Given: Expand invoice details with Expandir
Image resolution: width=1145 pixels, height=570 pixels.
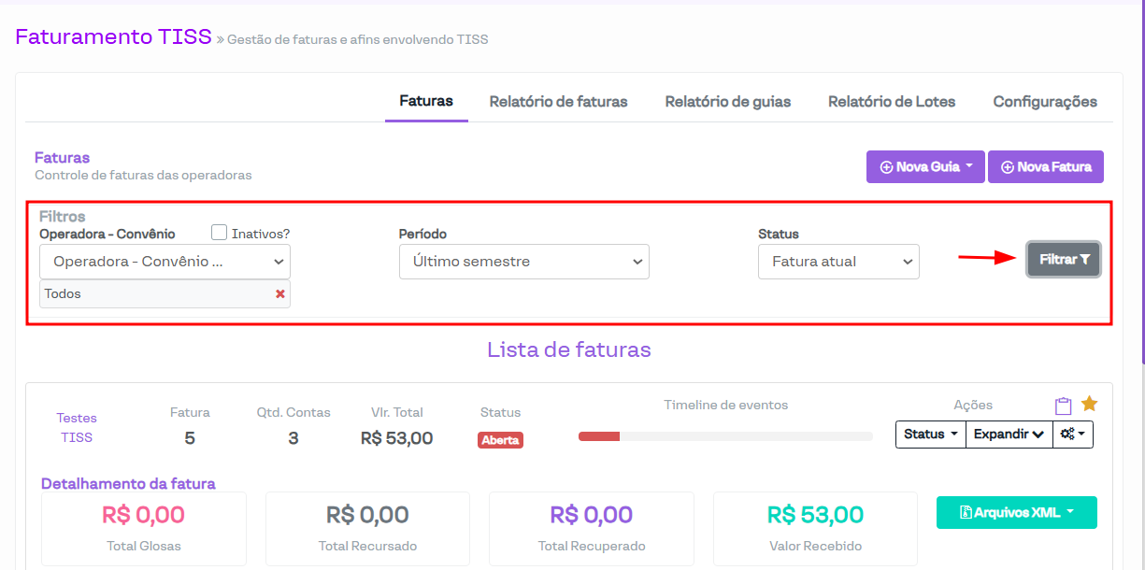Looking at the screenshot, I should tap(1009, 435).
